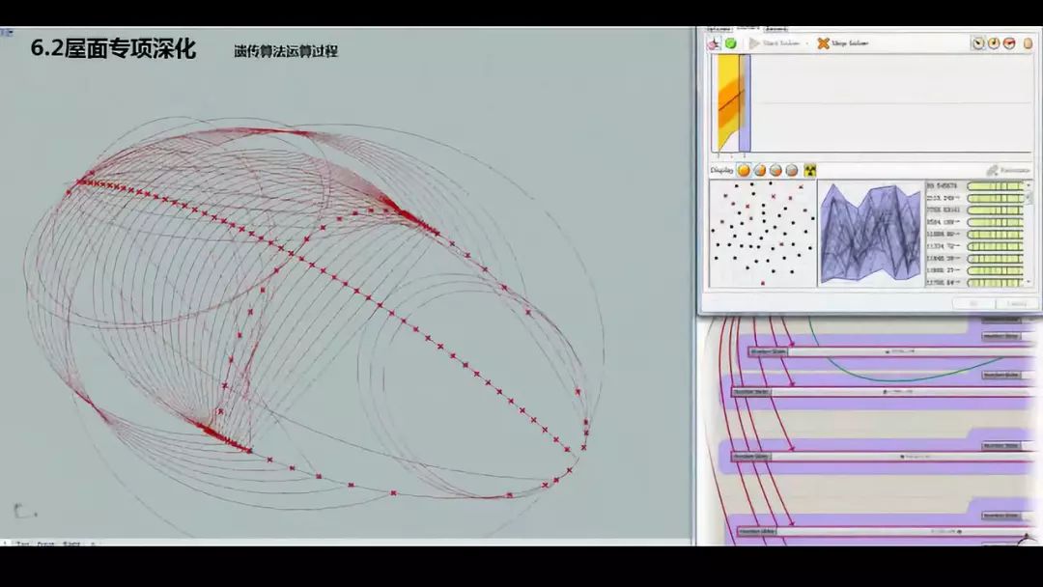Click the subtitle text '遗传算法运算过程'
1043x587 pixels.
coord(285,52)
